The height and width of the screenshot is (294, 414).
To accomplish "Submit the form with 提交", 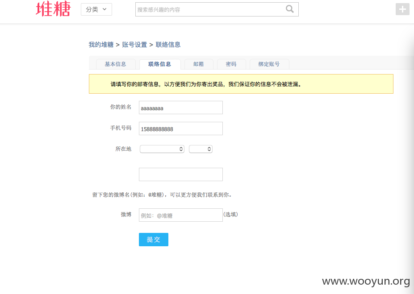I will tap(154, 240).
